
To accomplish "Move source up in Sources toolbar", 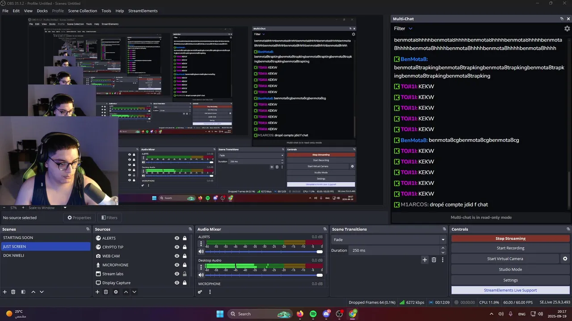I will tap(126, 292).
